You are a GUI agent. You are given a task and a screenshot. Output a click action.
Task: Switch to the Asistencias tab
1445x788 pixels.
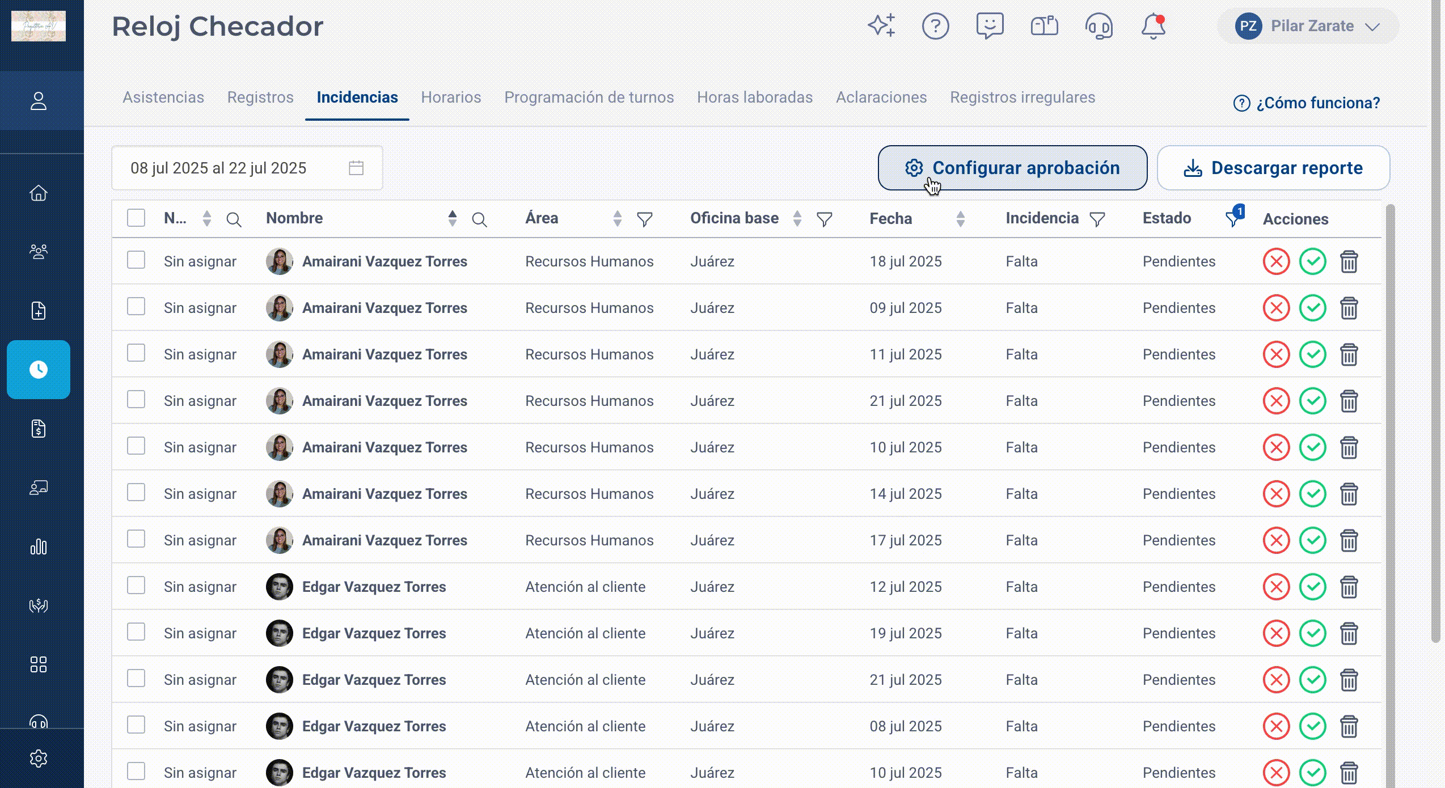163,98
